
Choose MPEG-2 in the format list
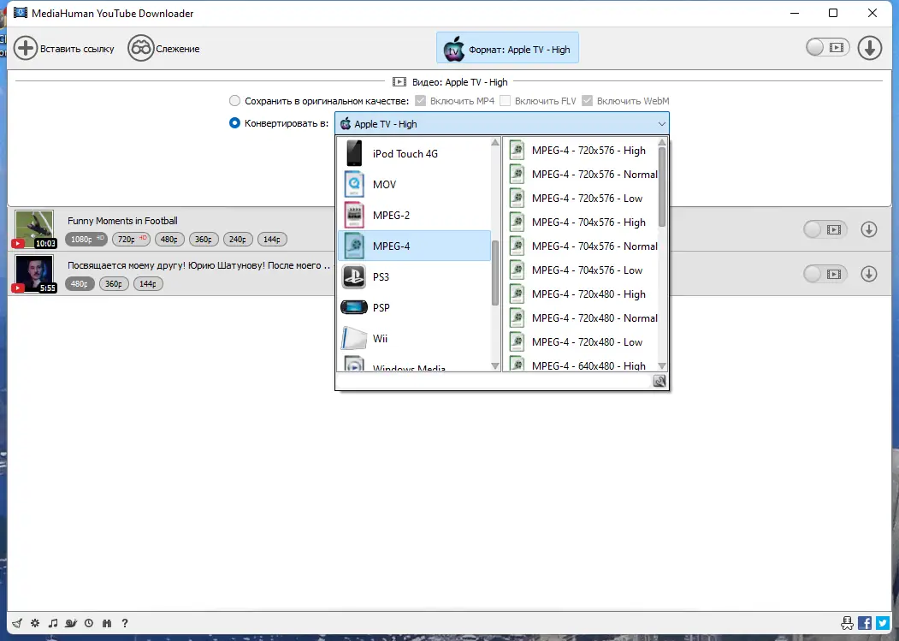[x=414, y=215]
